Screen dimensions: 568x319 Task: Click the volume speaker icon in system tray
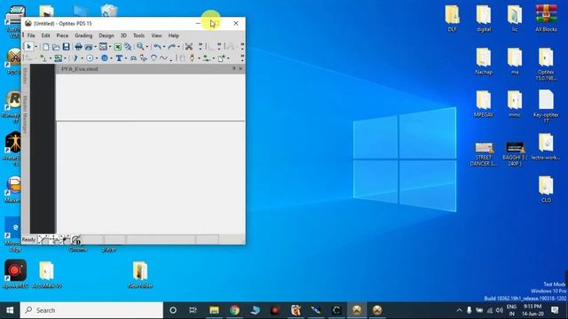(x=500, y=310)
